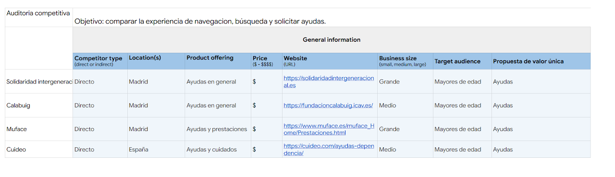The width and height of the screenshot is (615, 177).
Task: Select 'Mayores de edad' in Muface row
Action: click(x=462, y=129)
